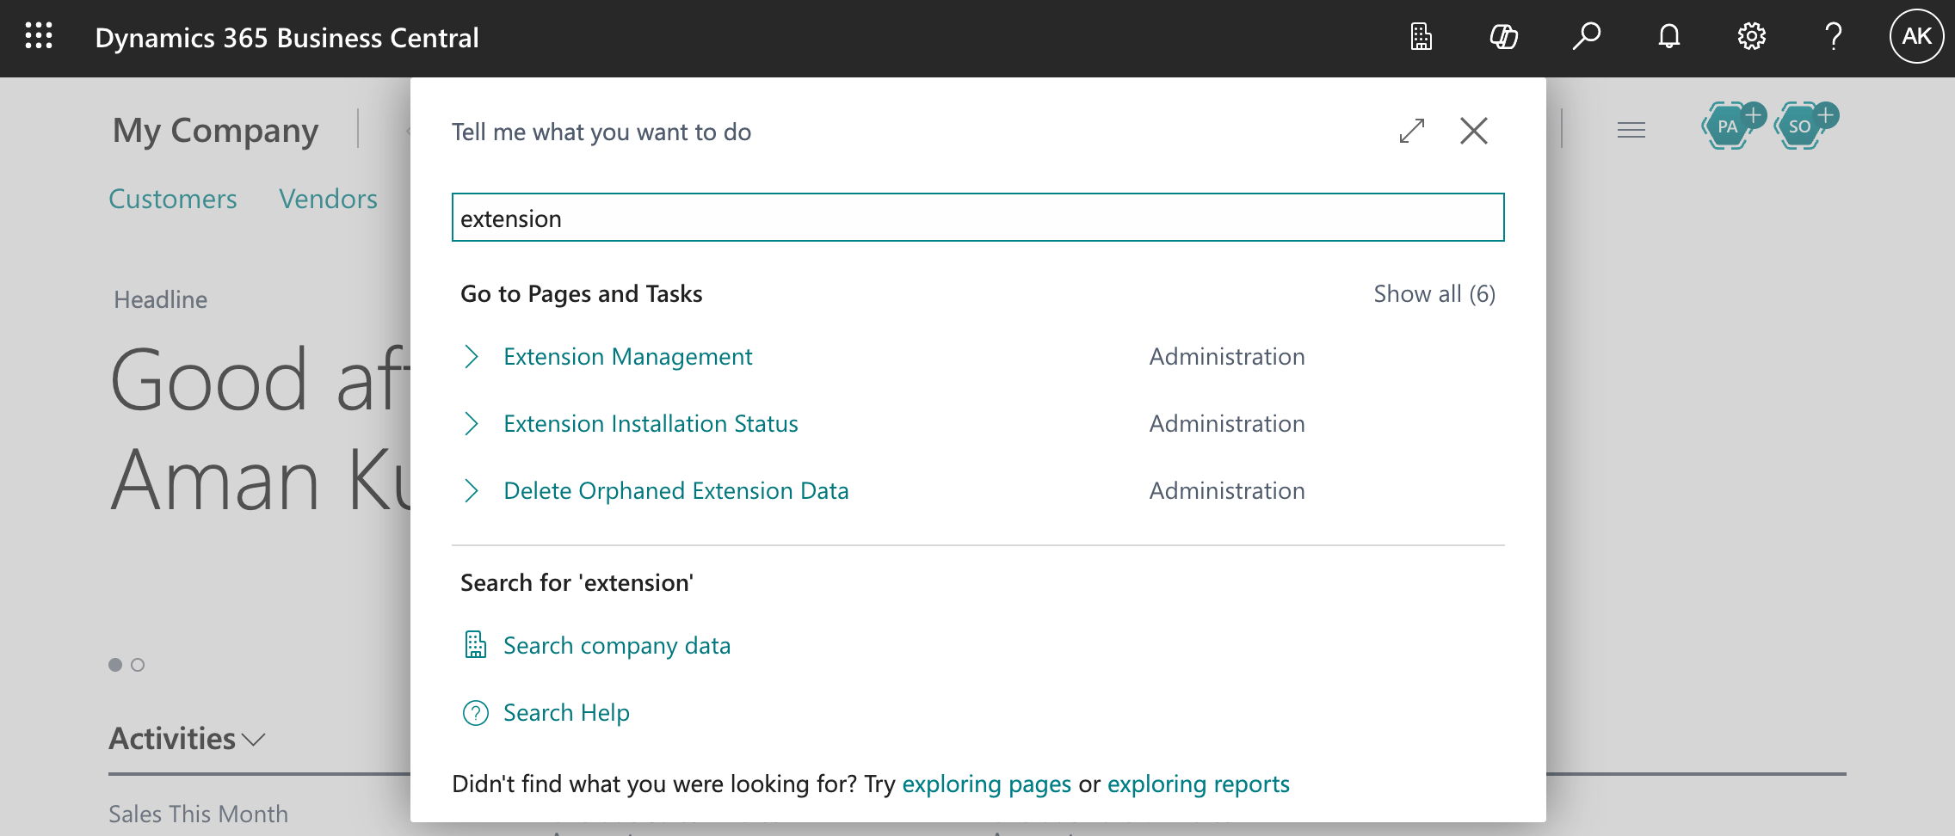Click the My Company title
Viewport: 1955px width, 836px height.
[x=215, y=131]
